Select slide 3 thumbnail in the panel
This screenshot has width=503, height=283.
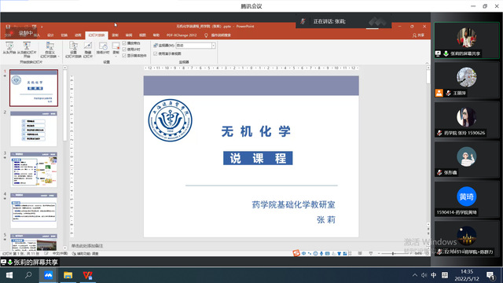(34, 170)
